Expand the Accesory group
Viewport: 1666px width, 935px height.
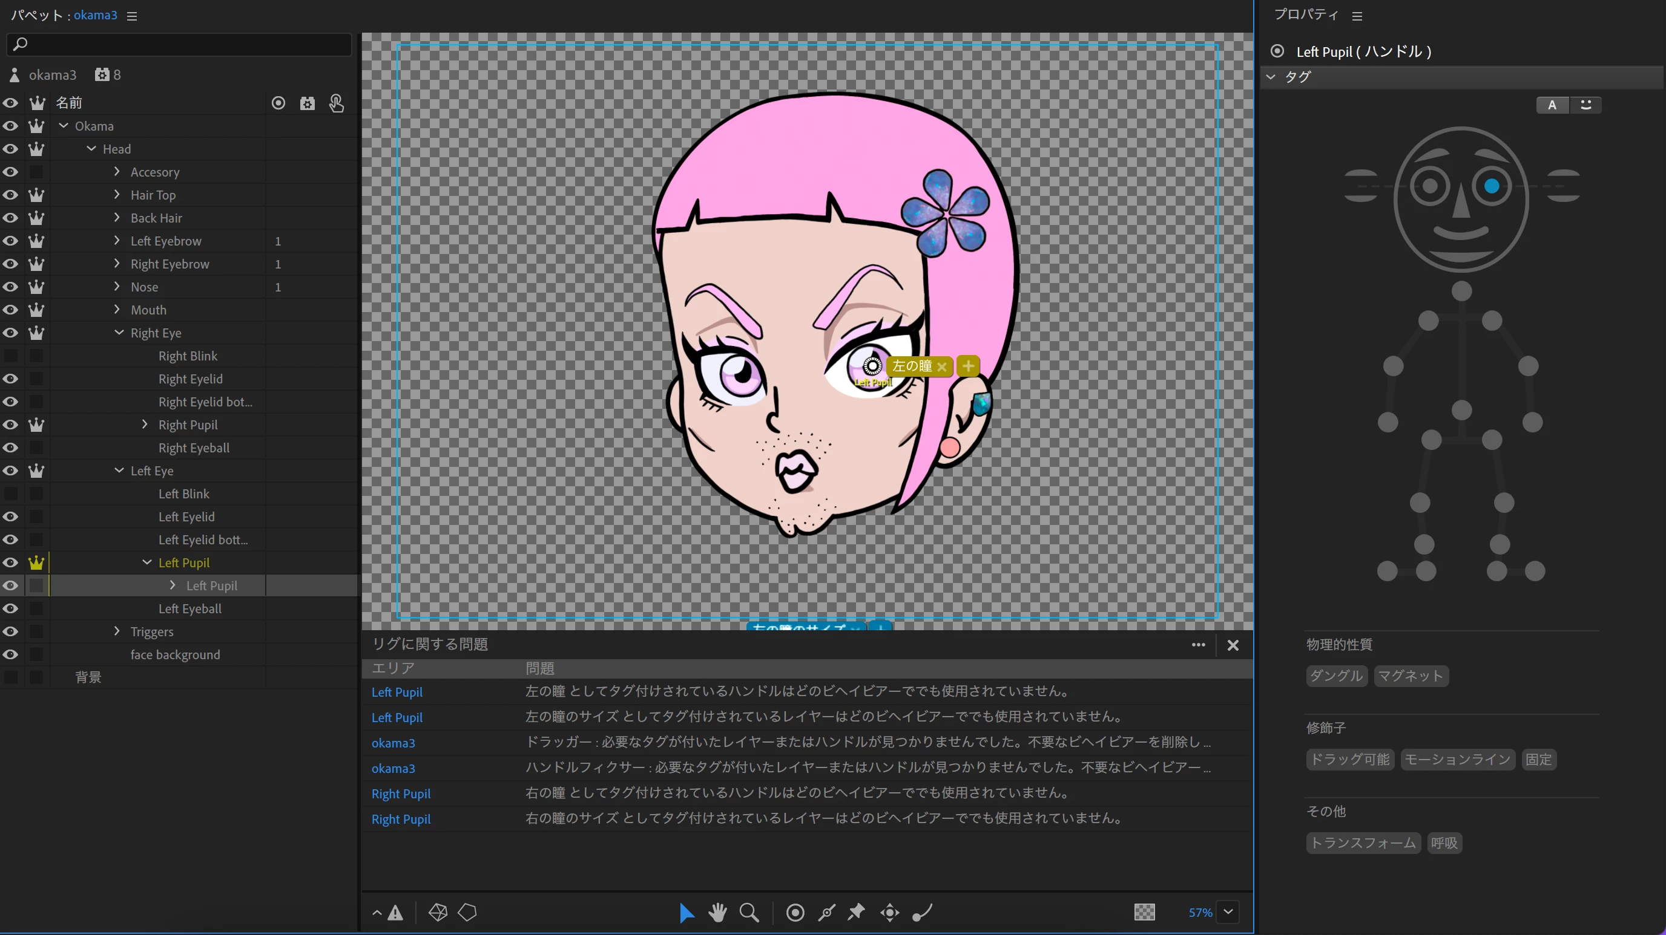[x=117, y=172]
